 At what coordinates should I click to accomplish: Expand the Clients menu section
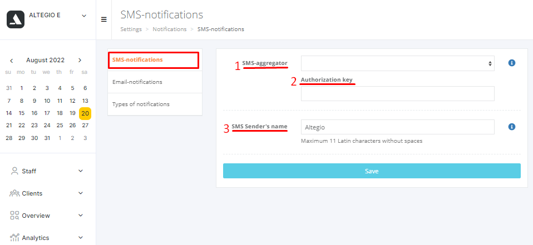click(x=81, y=193)
